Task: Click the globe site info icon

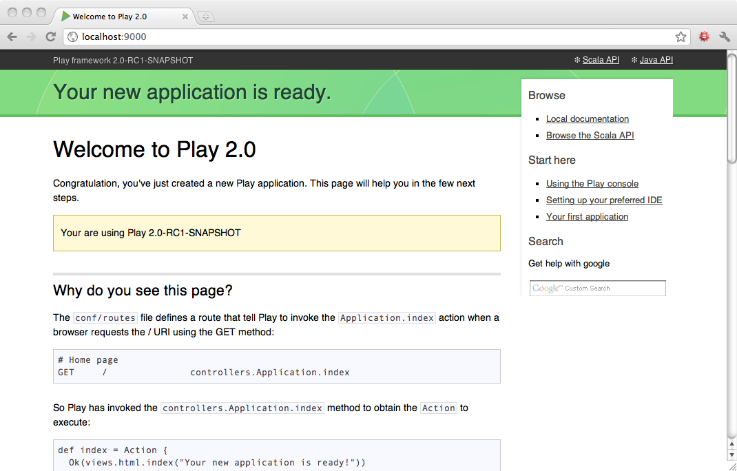Action: click(73, 37)
